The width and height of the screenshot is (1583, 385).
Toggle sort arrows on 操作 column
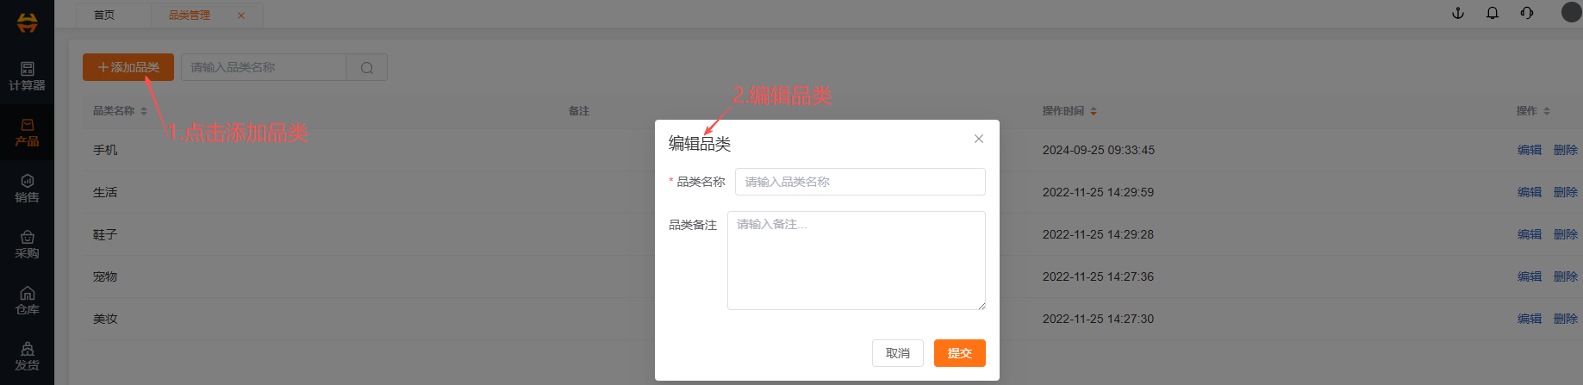click(1547, 111)
